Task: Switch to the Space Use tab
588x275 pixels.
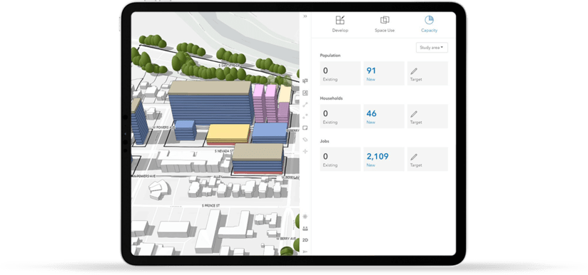Action: tap(385, 24)
